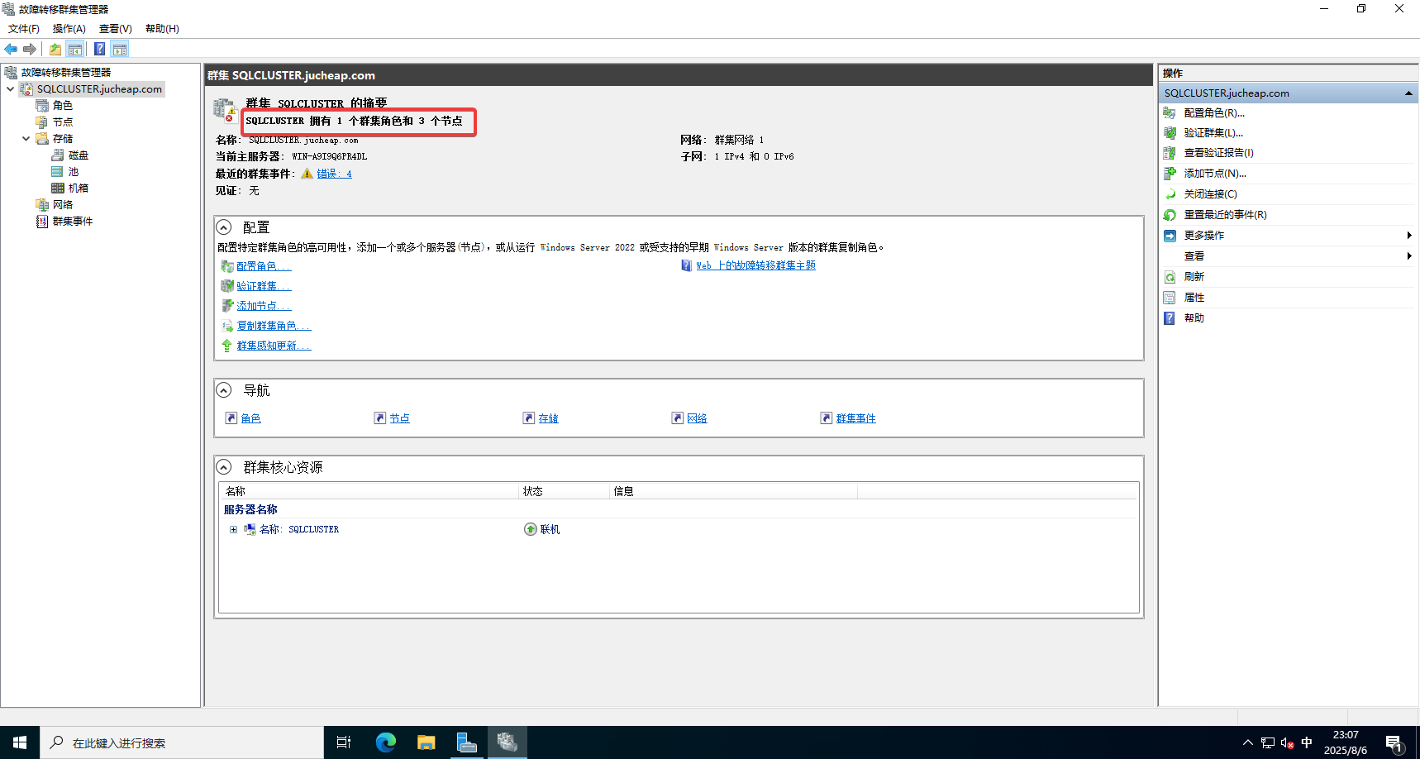This screenshot has width=1420, height=759.
Task: Go to 存储 via navigation link
Action: (x=549, y=418)
